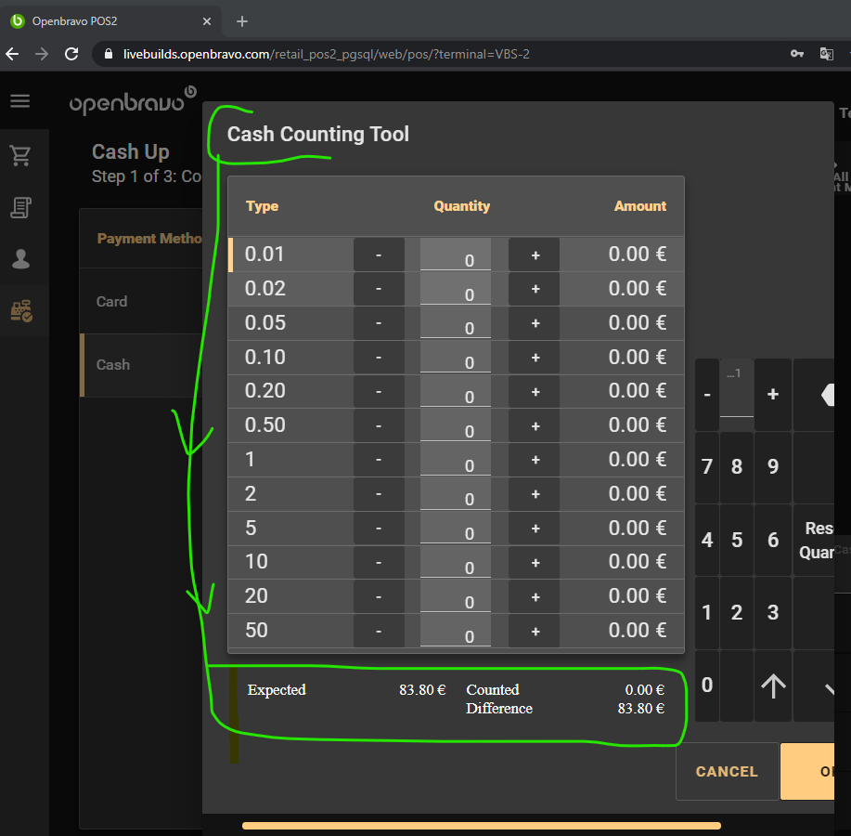Screen dimensions: 851x836
Task: Reload the page with browser refresh icon
Action: point(71,54)
